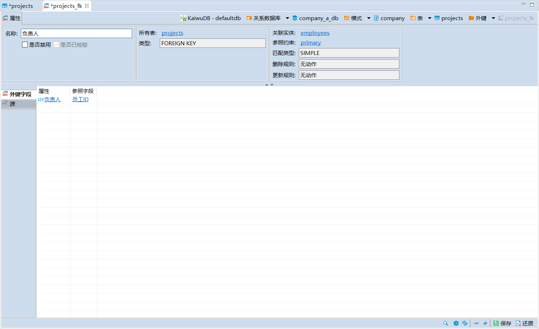The height and width of the screenshot is (329, 539).
Task: Expand dropdown arrow after 外键 breadcrumb
Action: pyautogui.click(x=493, y=18)
